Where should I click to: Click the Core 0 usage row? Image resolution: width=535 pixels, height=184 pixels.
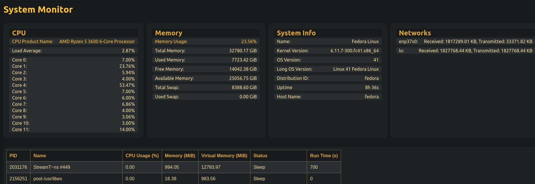pyautogui.click(x=73, y=60)
